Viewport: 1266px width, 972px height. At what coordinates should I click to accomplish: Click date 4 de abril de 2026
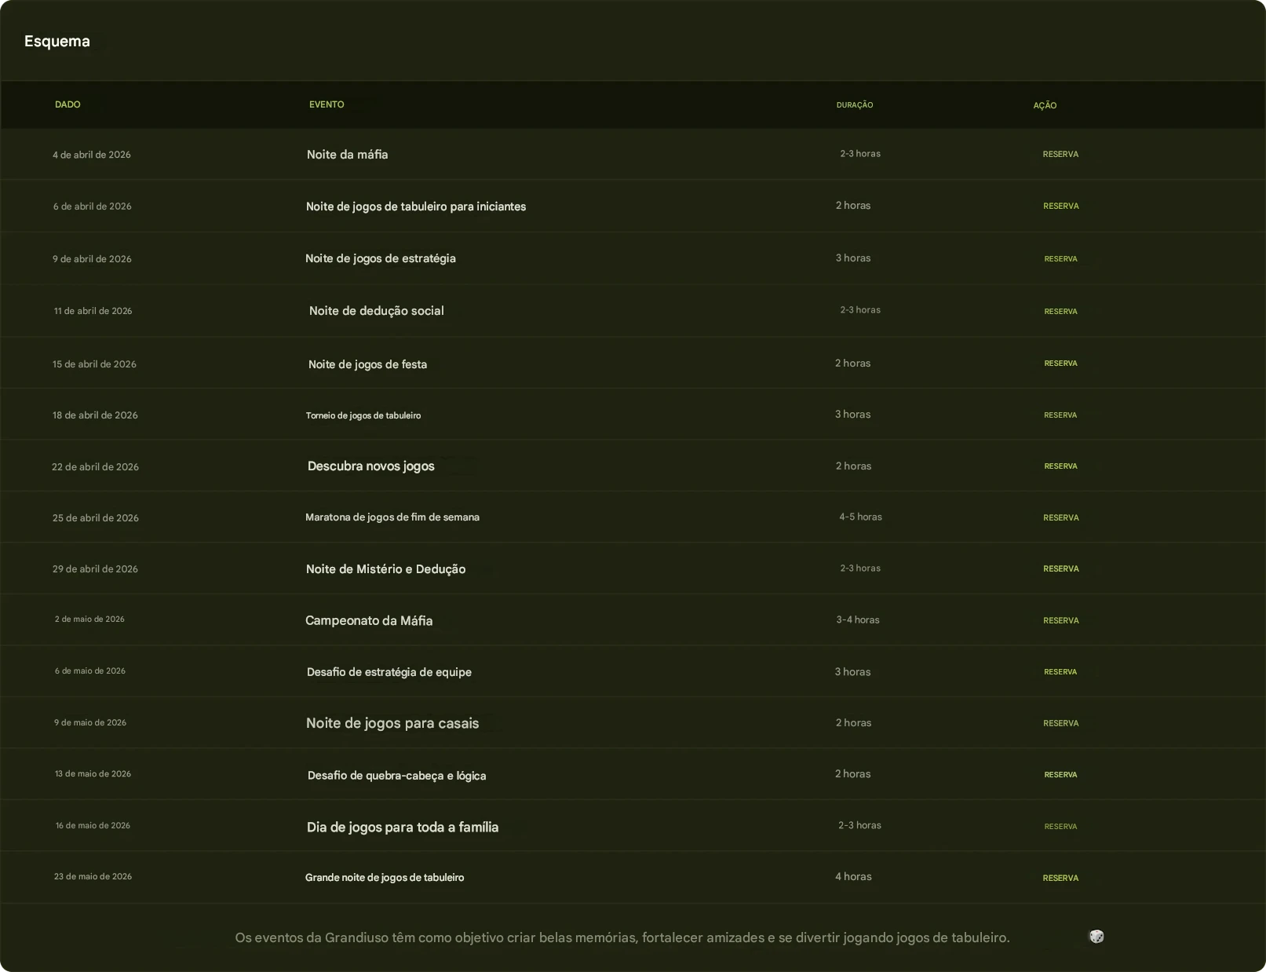[92, 155]
